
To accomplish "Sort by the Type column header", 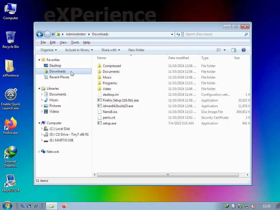I will [216, 58].
